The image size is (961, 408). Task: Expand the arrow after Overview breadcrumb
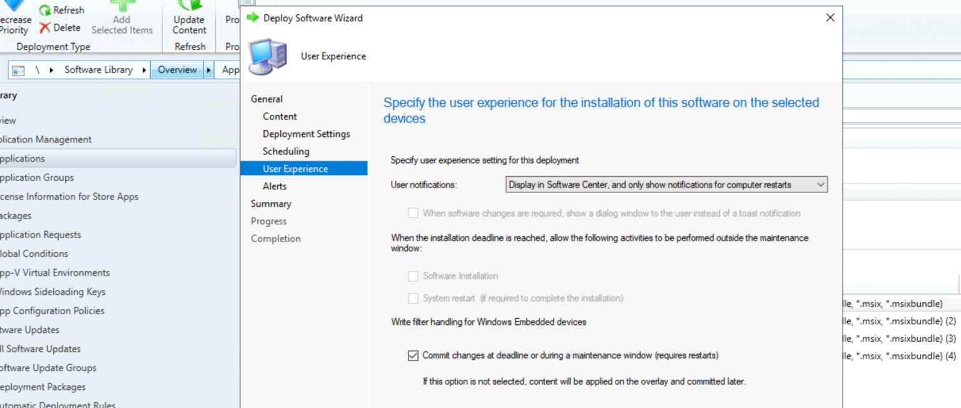(209, 70)
